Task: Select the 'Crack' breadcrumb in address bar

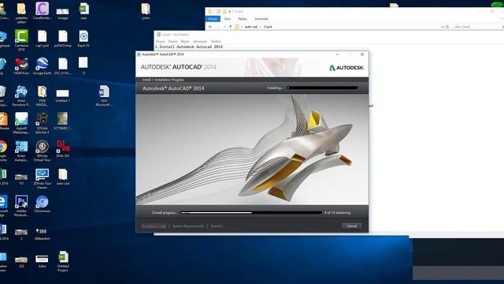Action: pos(268,27)
